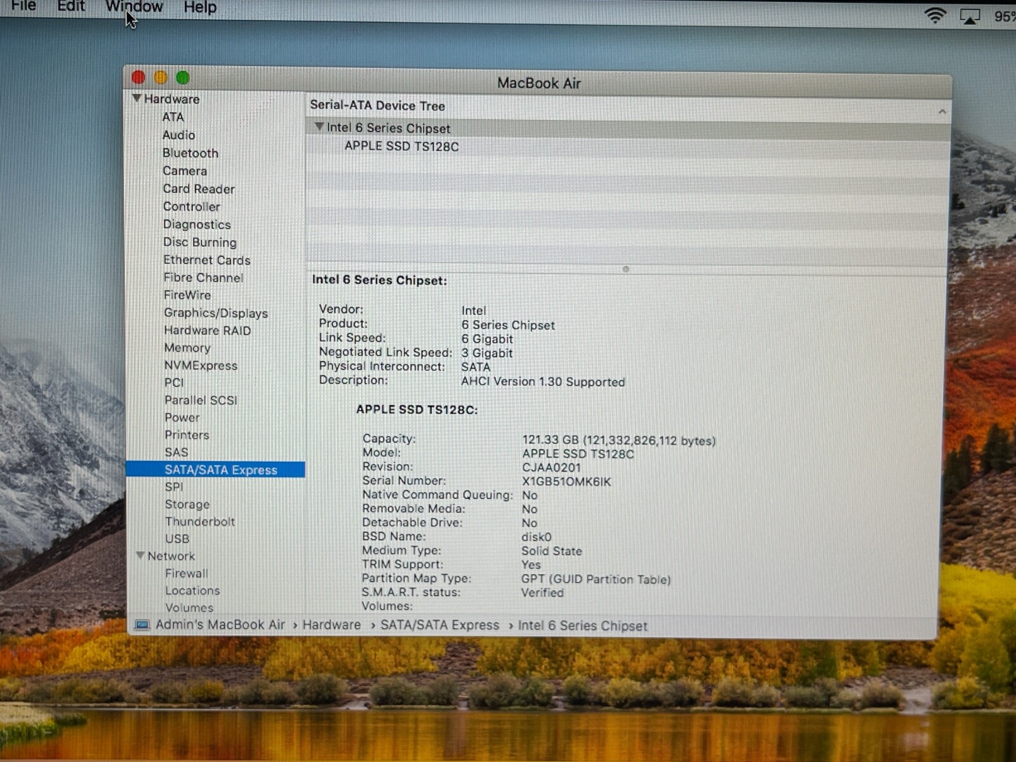This screenshot has height=762, width=1016.
Task: Click Intel 6 Series Chipset in path bar
Action: pyautogui.click(x=583, y=626)
